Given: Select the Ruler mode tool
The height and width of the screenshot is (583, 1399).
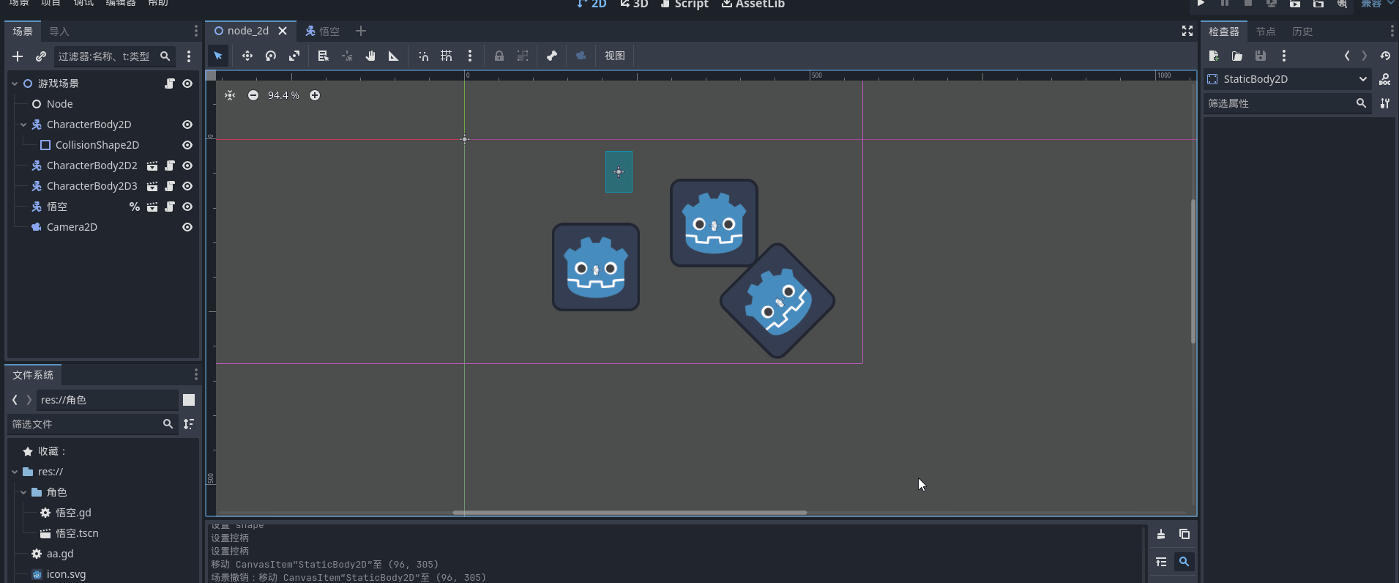Looking at the screenshot, I should point(394,56).
